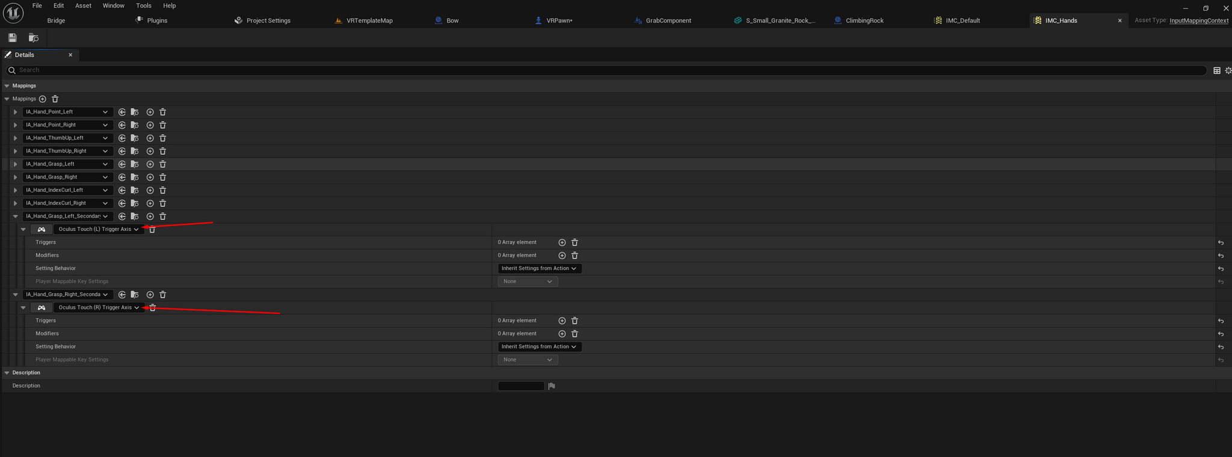
Task: Open the Oculus Touch (L) Trigger Axis dropdown
Action: point(99,229)
